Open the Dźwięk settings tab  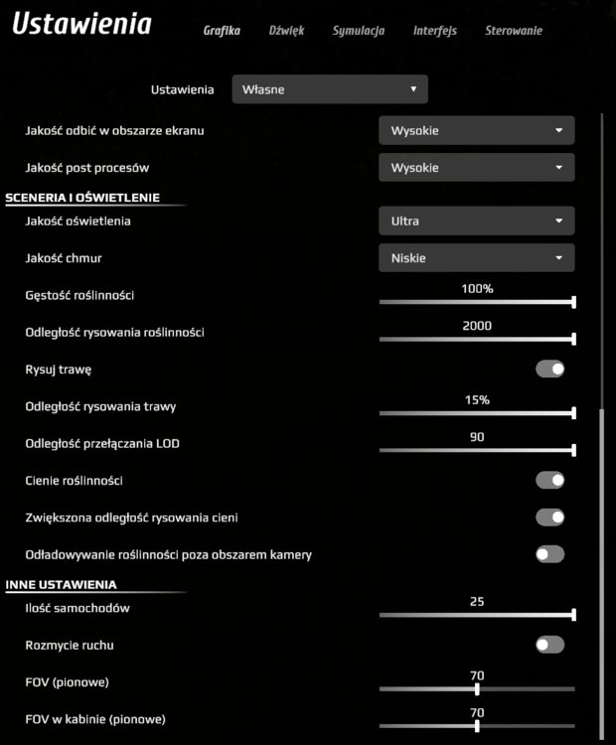point(286,31)
